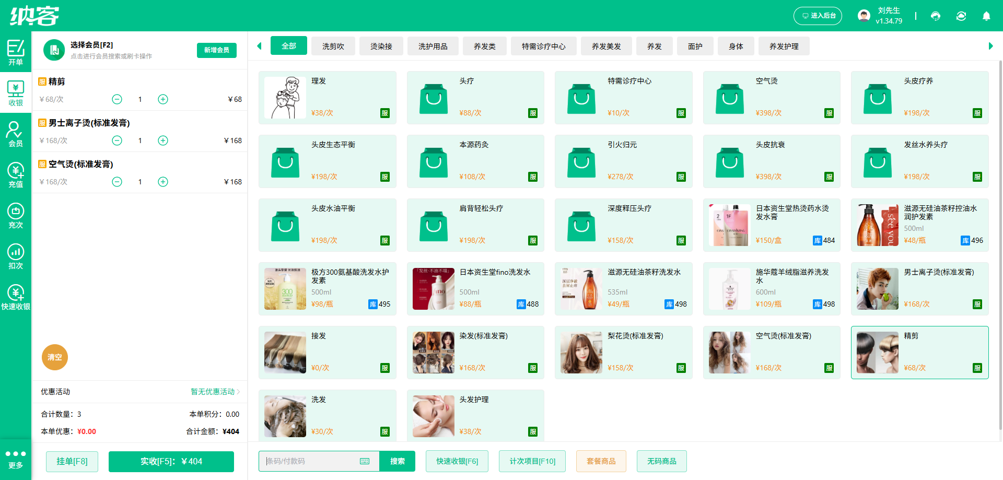The image size is (1003, 480).
Task: Click the 实收[F5] payment button
Action: pyautogui.click(x=171, y=461)
